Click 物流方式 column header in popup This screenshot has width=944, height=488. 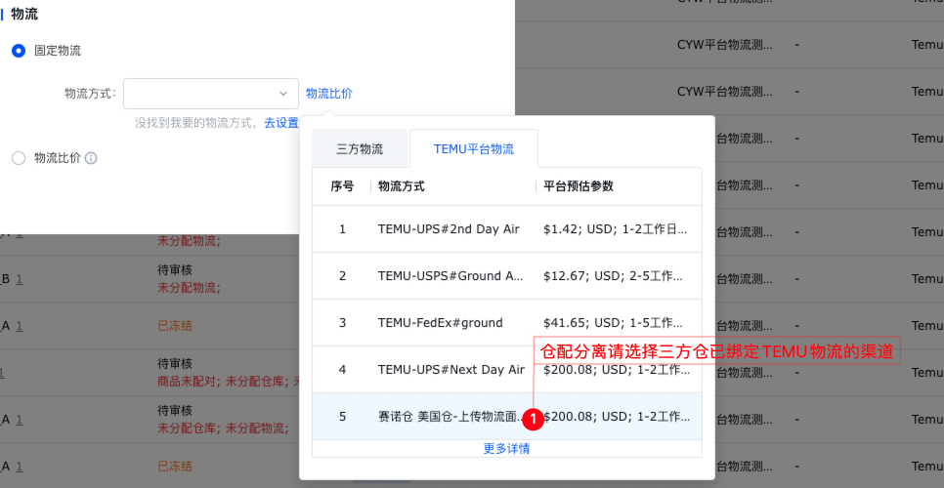(402, 186)
